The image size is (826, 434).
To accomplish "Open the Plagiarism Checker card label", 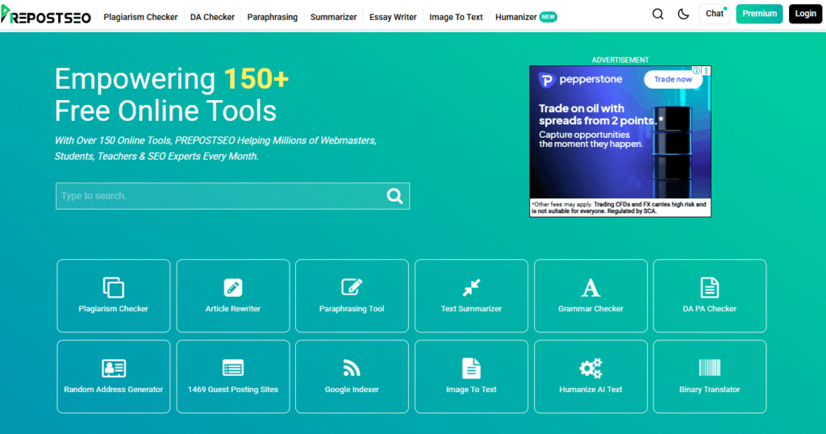I will [x=113, y=309].
